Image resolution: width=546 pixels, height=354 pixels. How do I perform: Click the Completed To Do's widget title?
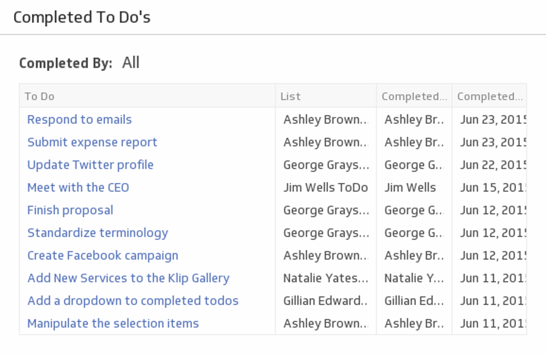click(x=82, y=17)
